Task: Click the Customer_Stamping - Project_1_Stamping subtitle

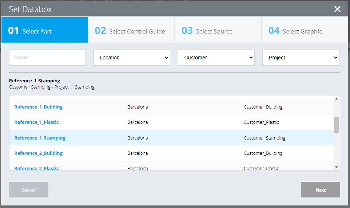Action: pyautogui.click(x=52, y=87)
